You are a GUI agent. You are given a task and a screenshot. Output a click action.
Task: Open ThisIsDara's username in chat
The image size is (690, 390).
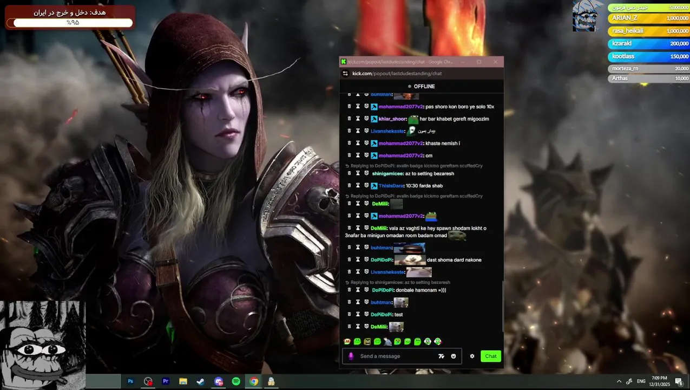coord(391,186)
